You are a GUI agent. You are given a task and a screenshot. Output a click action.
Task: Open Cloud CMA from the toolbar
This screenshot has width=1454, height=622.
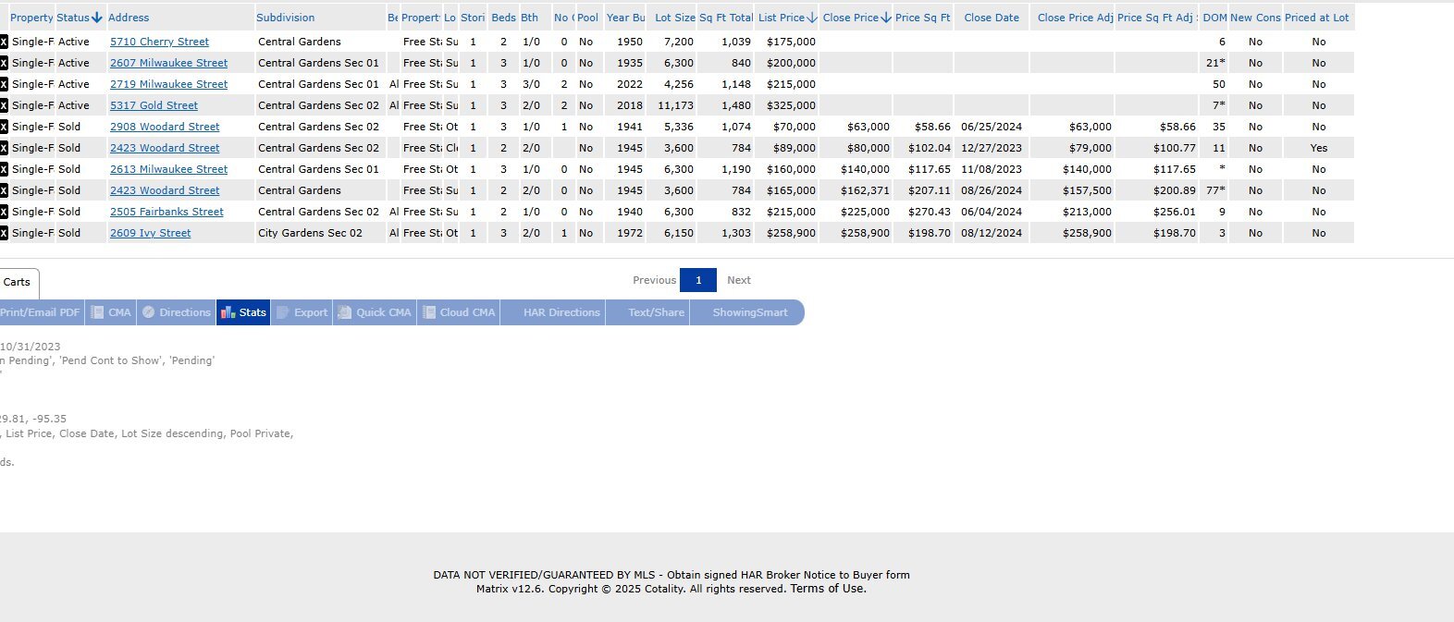(459, 312)
